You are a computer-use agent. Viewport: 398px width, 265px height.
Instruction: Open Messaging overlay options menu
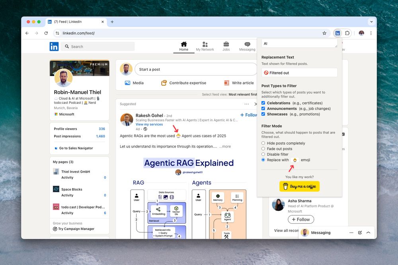click(351, 232)
